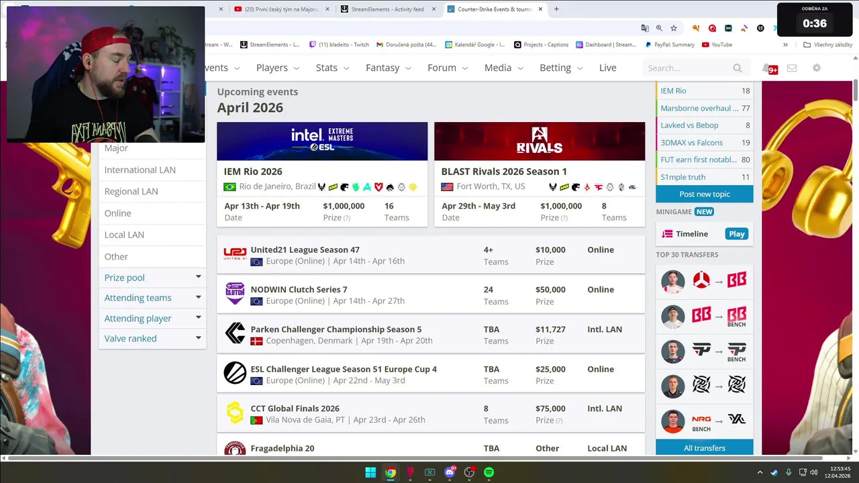Screen dimensions: 859x483
Task: Show hidden system tray icons
Action: 760,472
